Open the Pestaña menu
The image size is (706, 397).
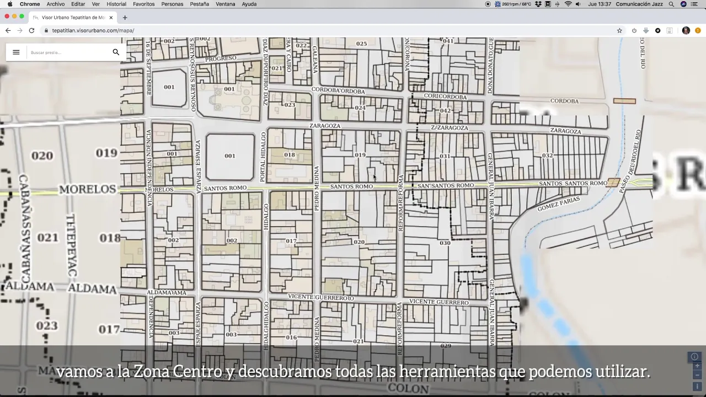(x=199, y=4)
